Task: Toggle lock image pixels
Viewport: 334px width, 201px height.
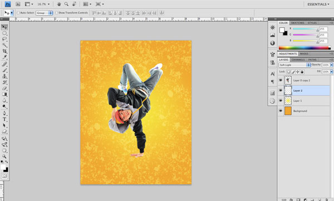Action: coord(293,72)
